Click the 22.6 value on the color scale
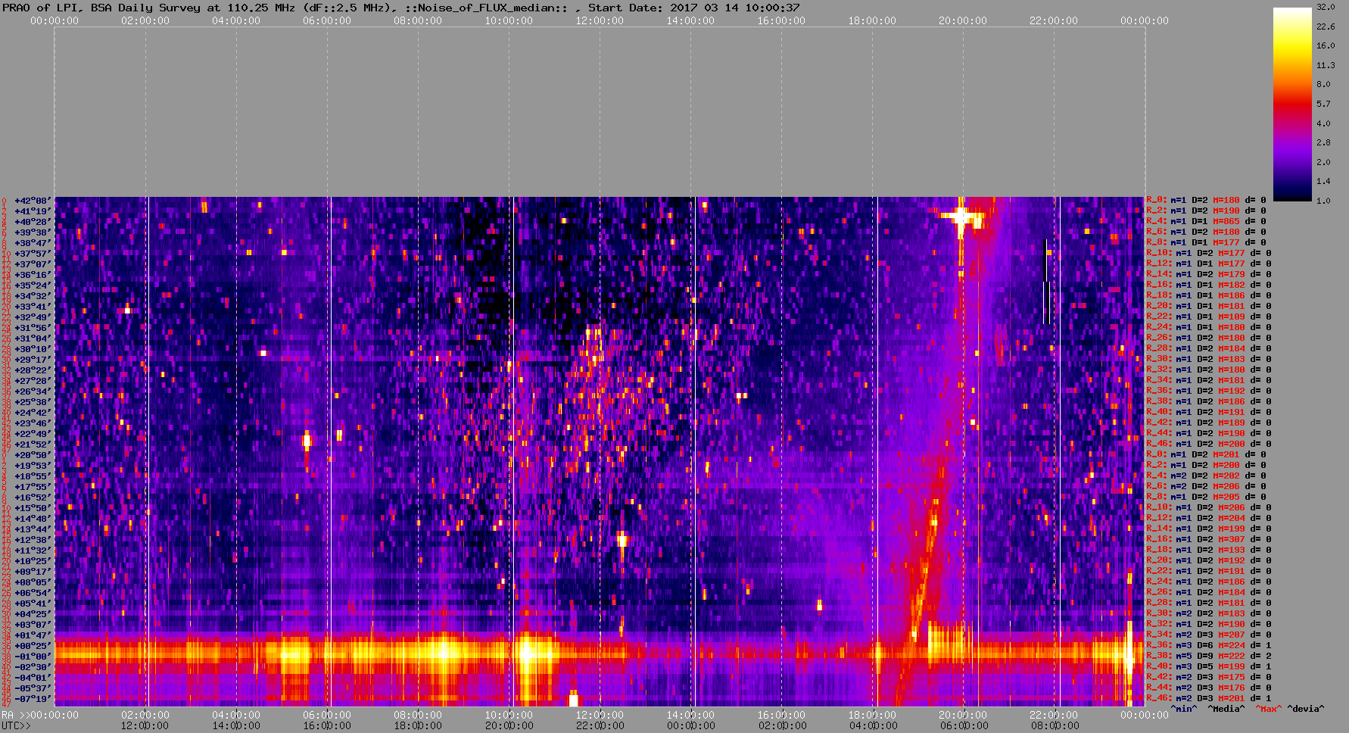Image resolution: width=1349 pixels, height=733 pixels. click(x=1326, y=27)
